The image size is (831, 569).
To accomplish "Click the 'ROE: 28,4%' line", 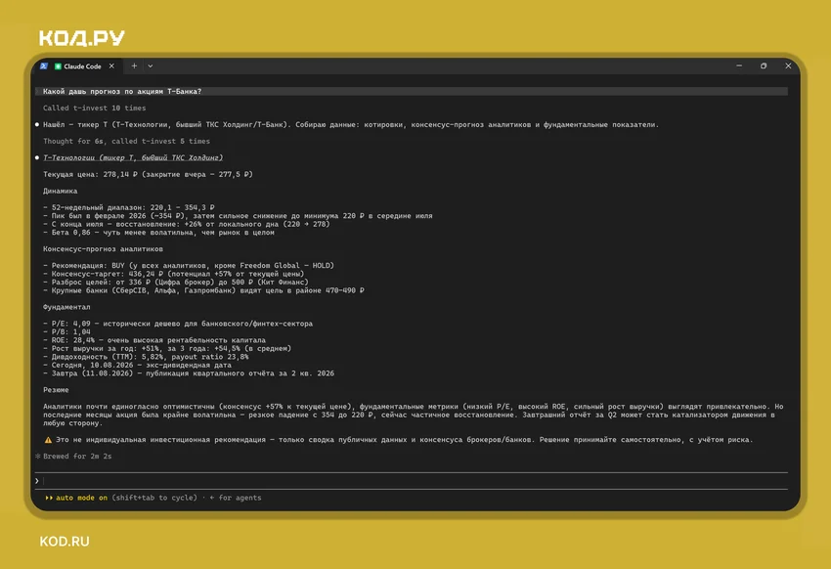I will click(154, 340).
